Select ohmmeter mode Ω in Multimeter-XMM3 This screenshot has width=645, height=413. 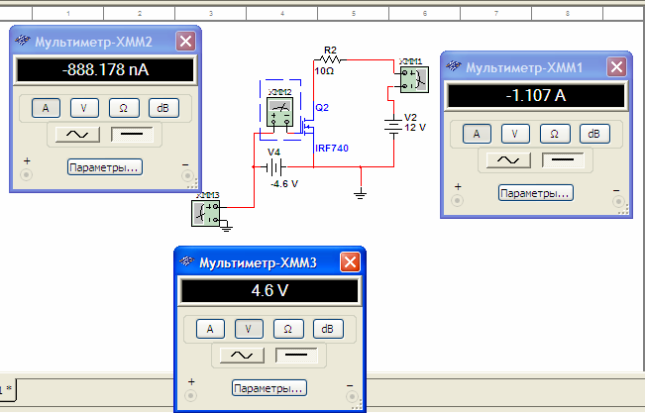point(288,329)
